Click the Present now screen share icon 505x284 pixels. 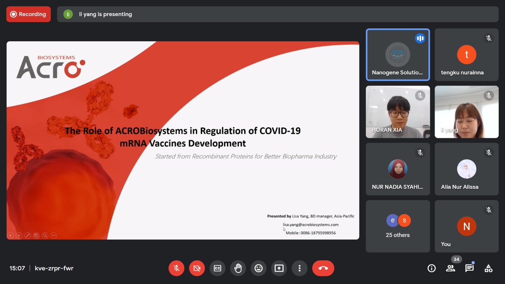coord(279,268)
